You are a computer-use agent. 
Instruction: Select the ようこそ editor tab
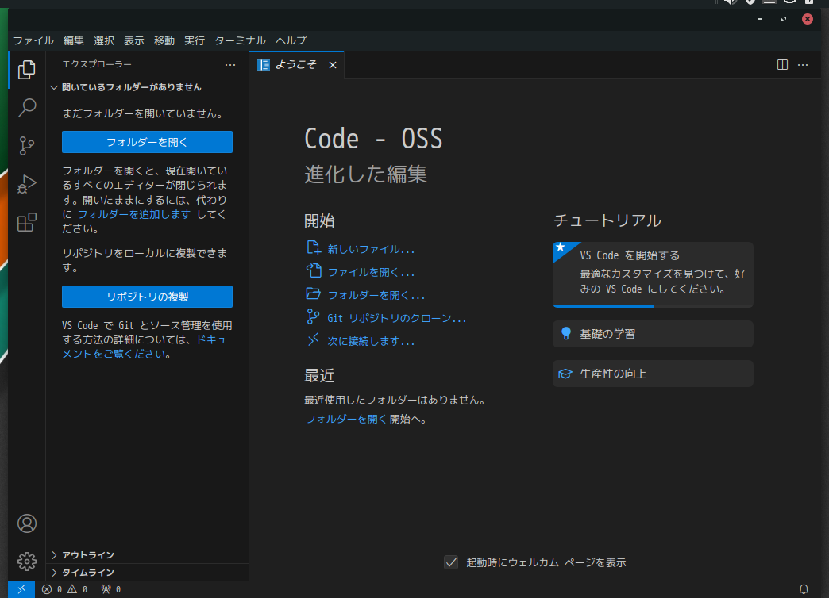click(297, 65)
